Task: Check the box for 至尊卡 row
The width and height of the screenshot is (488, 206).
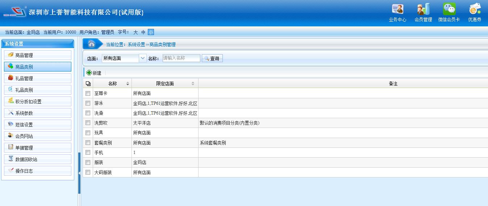Action: click(88, 94)
